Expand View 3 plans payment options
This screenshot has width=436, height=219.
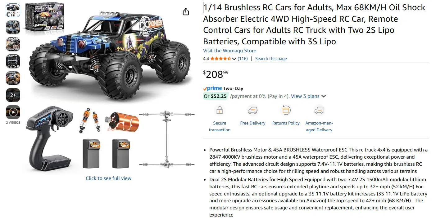[308, 96]
